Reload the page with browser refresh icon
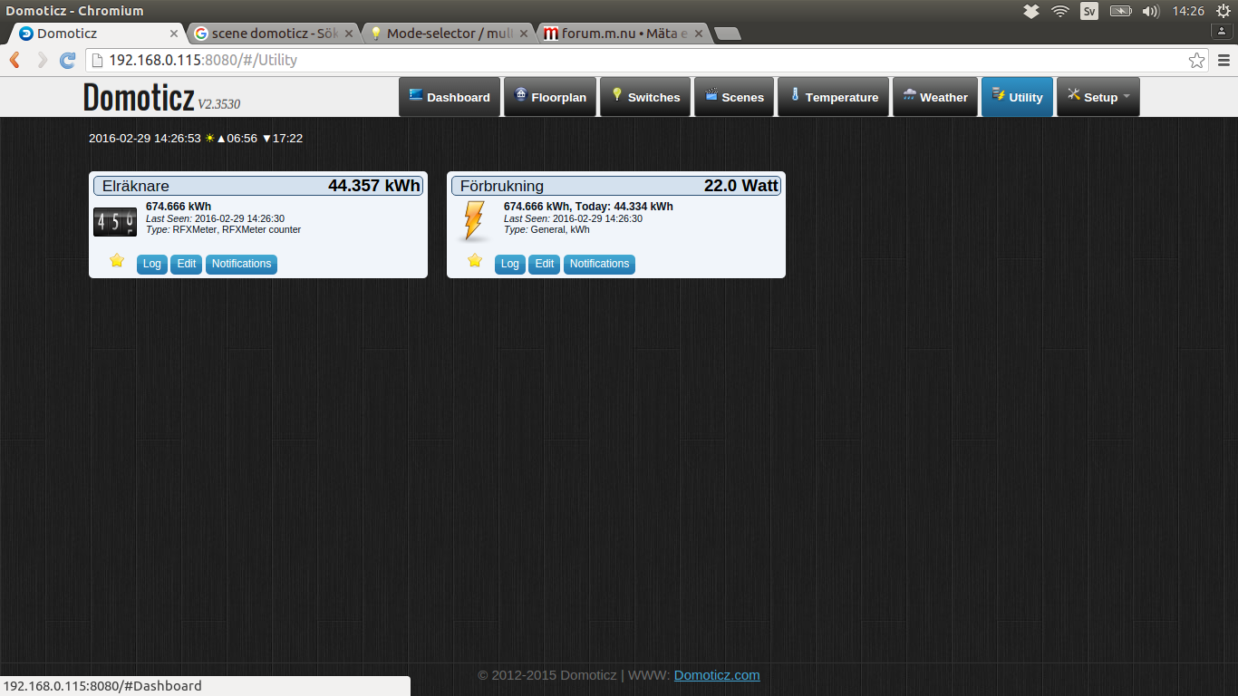 67,61
